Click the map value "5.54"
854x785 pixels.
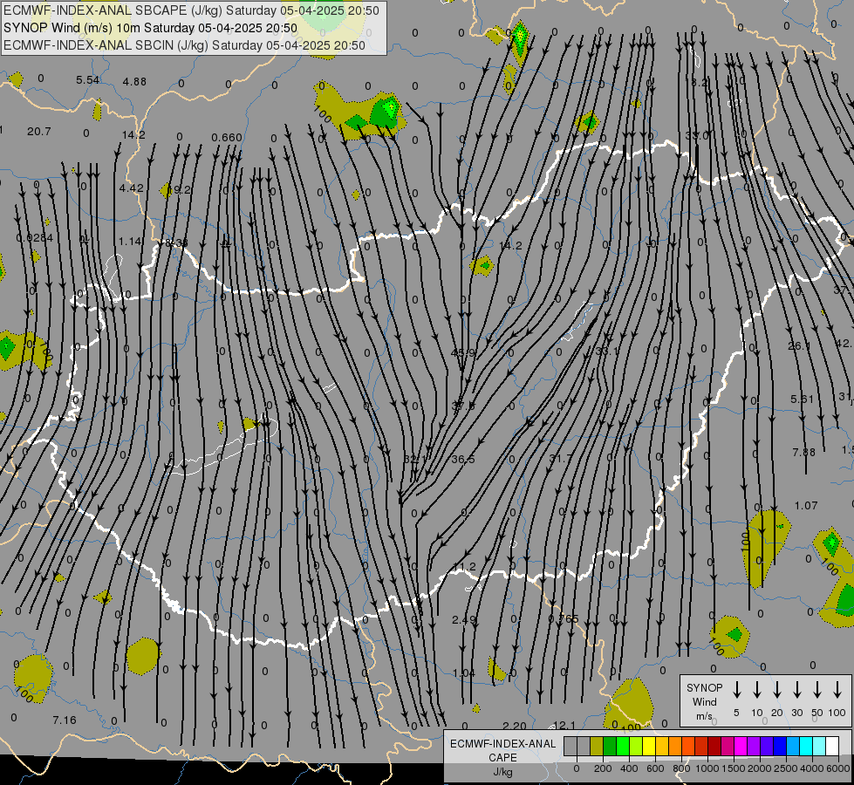pos(88,80)
